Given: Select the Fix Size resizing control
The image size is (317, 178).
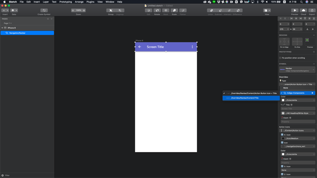Looking at the screenshot, I should tap(297, 42).
